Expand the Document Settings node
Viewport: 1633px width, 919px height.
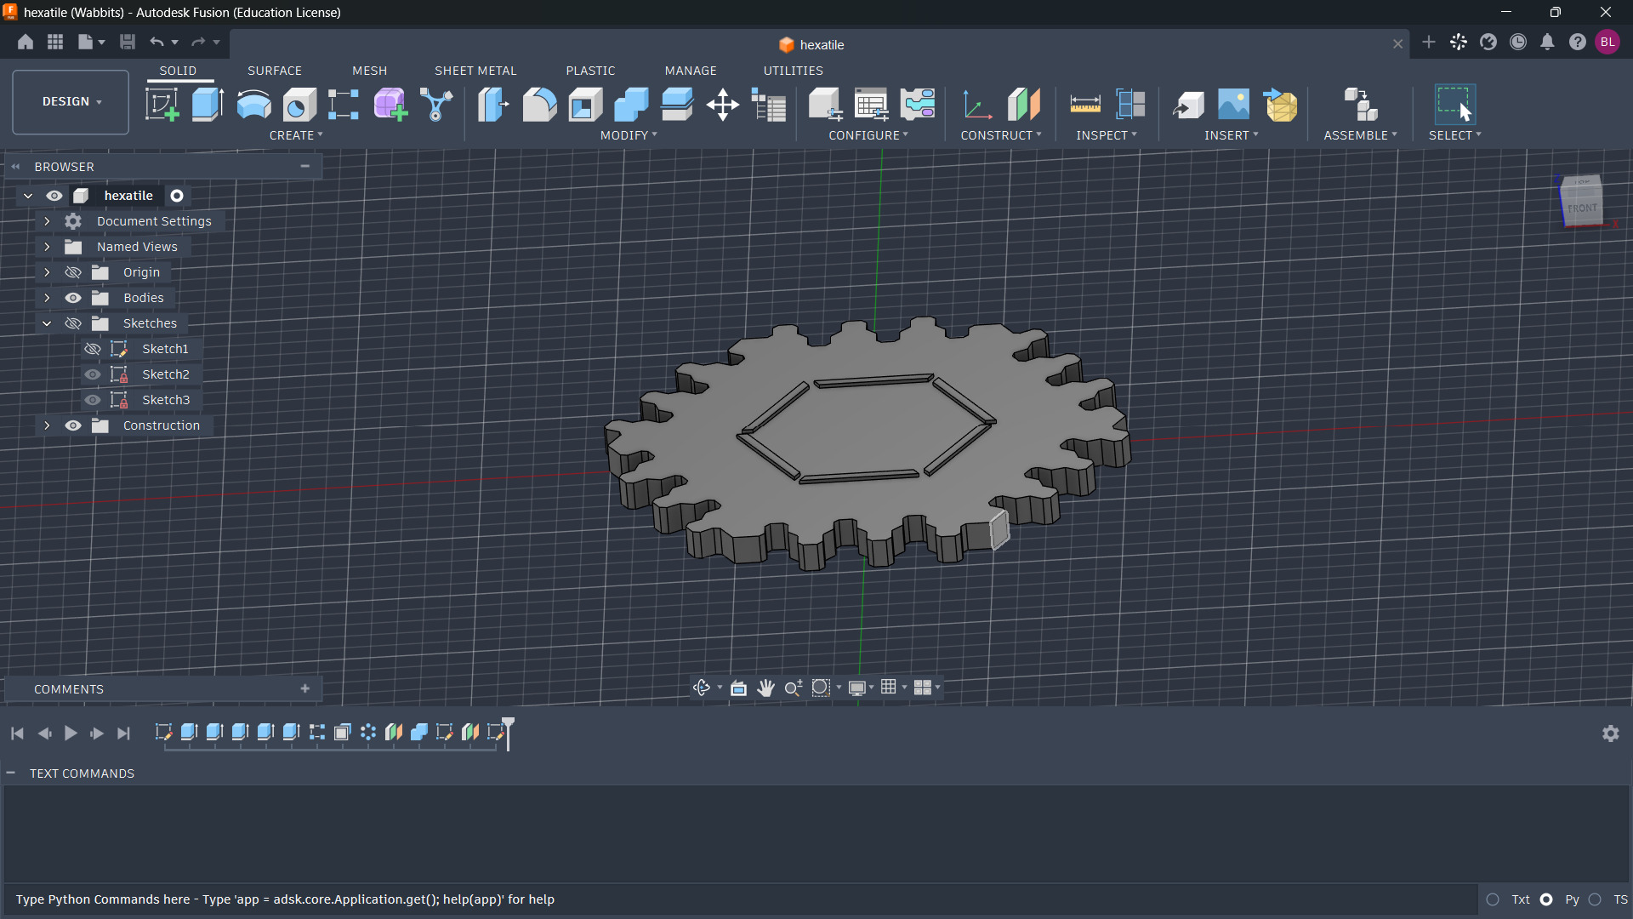(x=47, y=221)
